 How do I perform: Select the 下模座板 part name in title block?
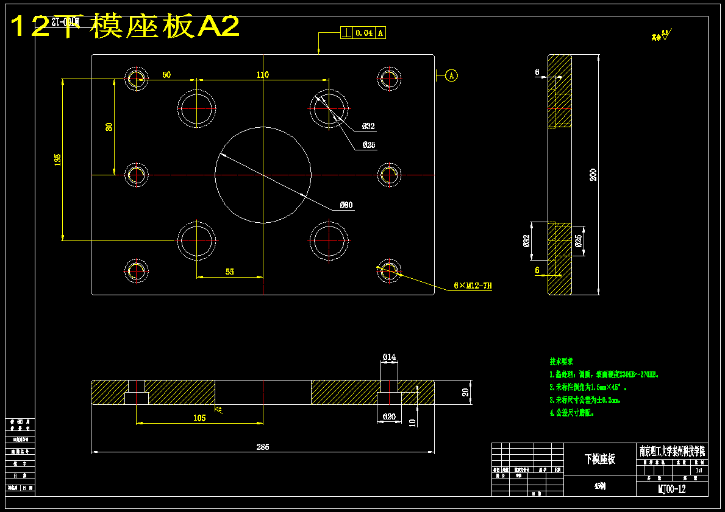tap(600, 459)
